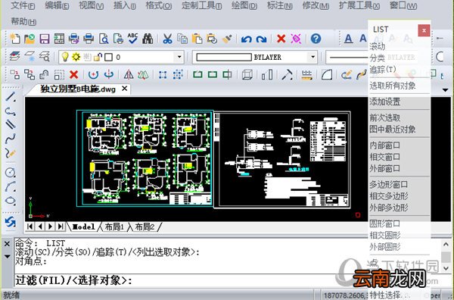Undo last action with blue arrow
This screenshot has height=300, width=454.
point(247,39)
